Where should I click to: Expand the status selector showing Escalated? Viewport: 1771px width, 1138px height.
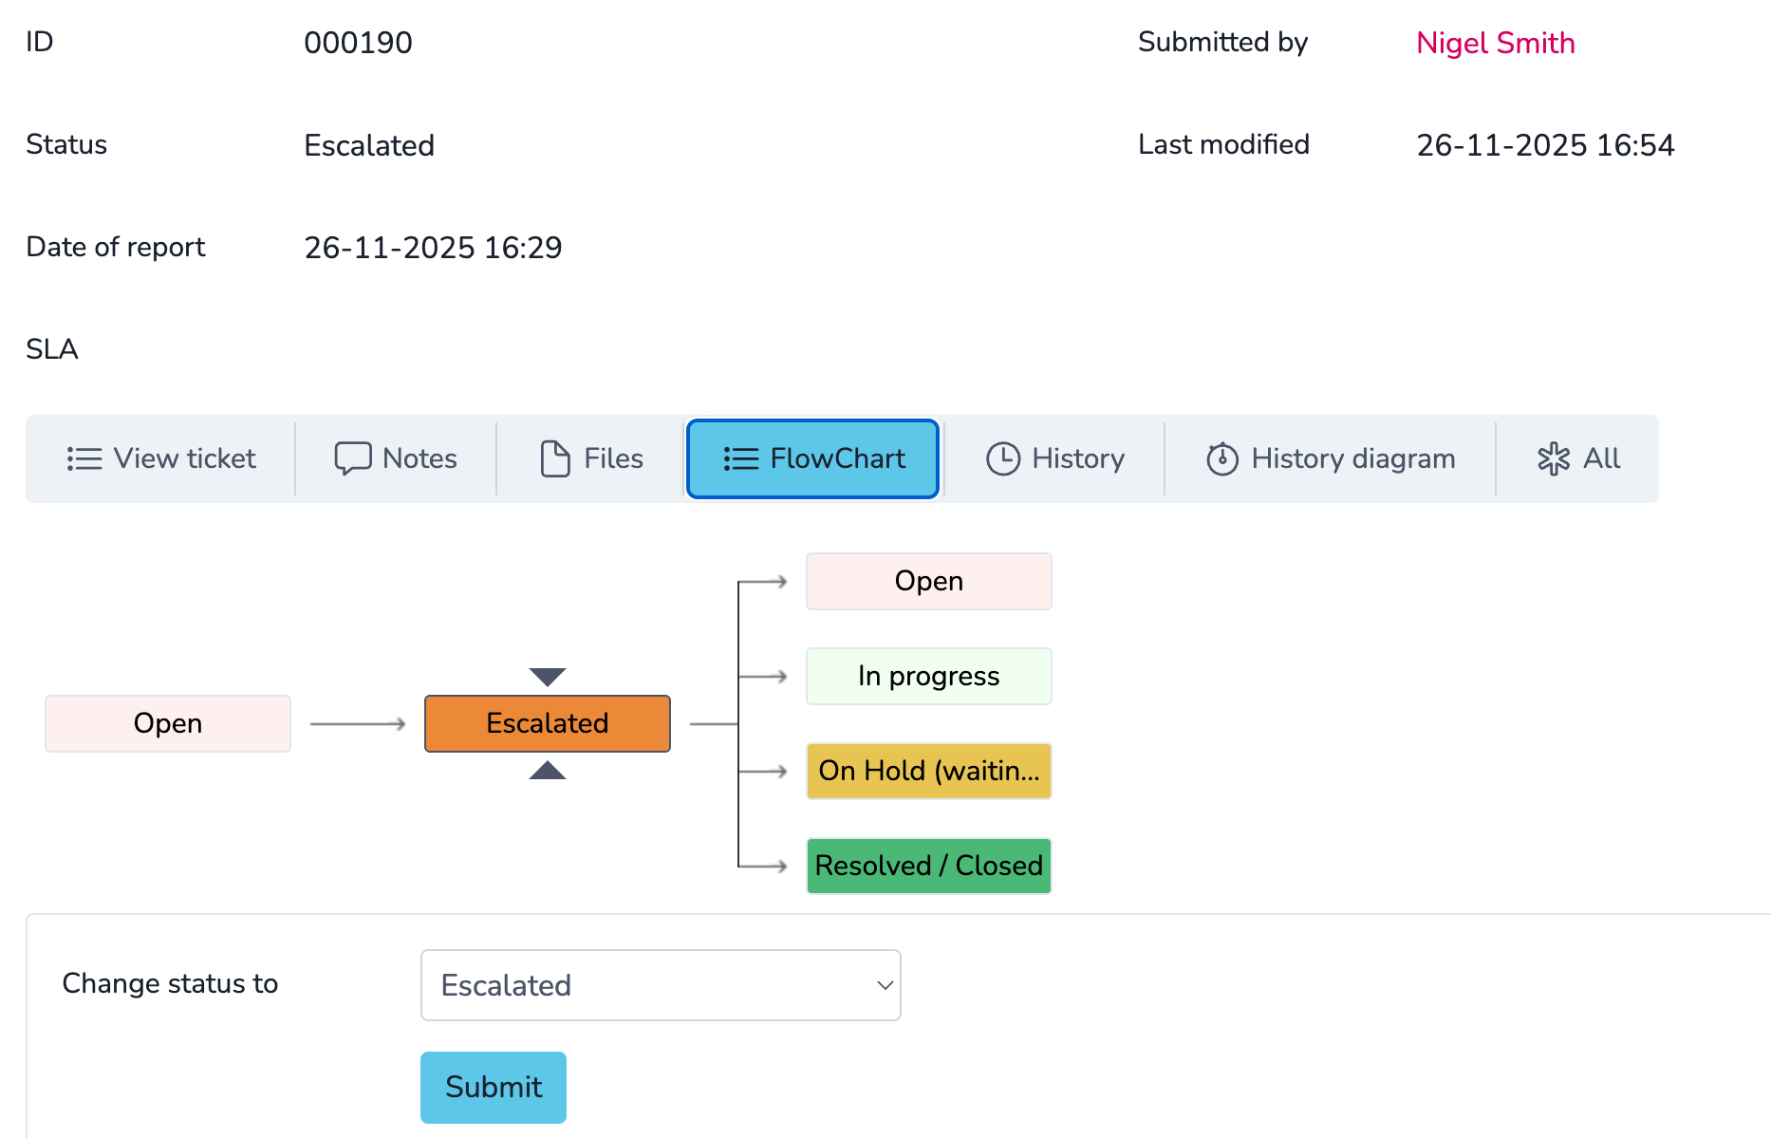pos(661,985)
